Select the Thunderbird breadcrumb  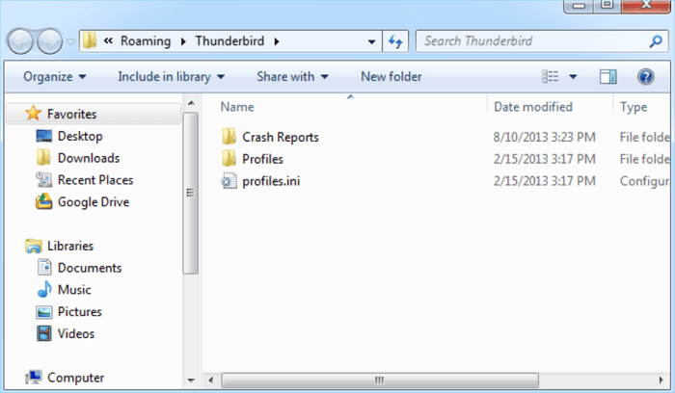tap(229, 40)
